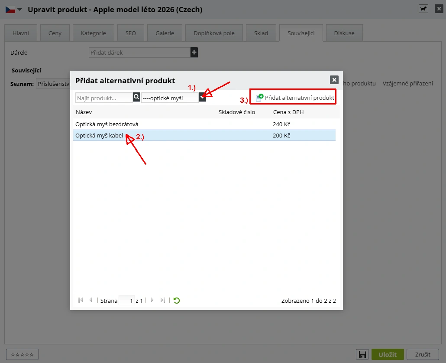Go to the first page arrow
Image resolution: width=446 pixels, height=363 pixels.
coord(81,300)
